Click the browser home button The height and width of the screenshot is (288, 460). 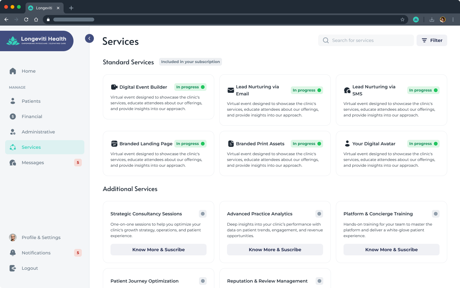click(36, 20)
